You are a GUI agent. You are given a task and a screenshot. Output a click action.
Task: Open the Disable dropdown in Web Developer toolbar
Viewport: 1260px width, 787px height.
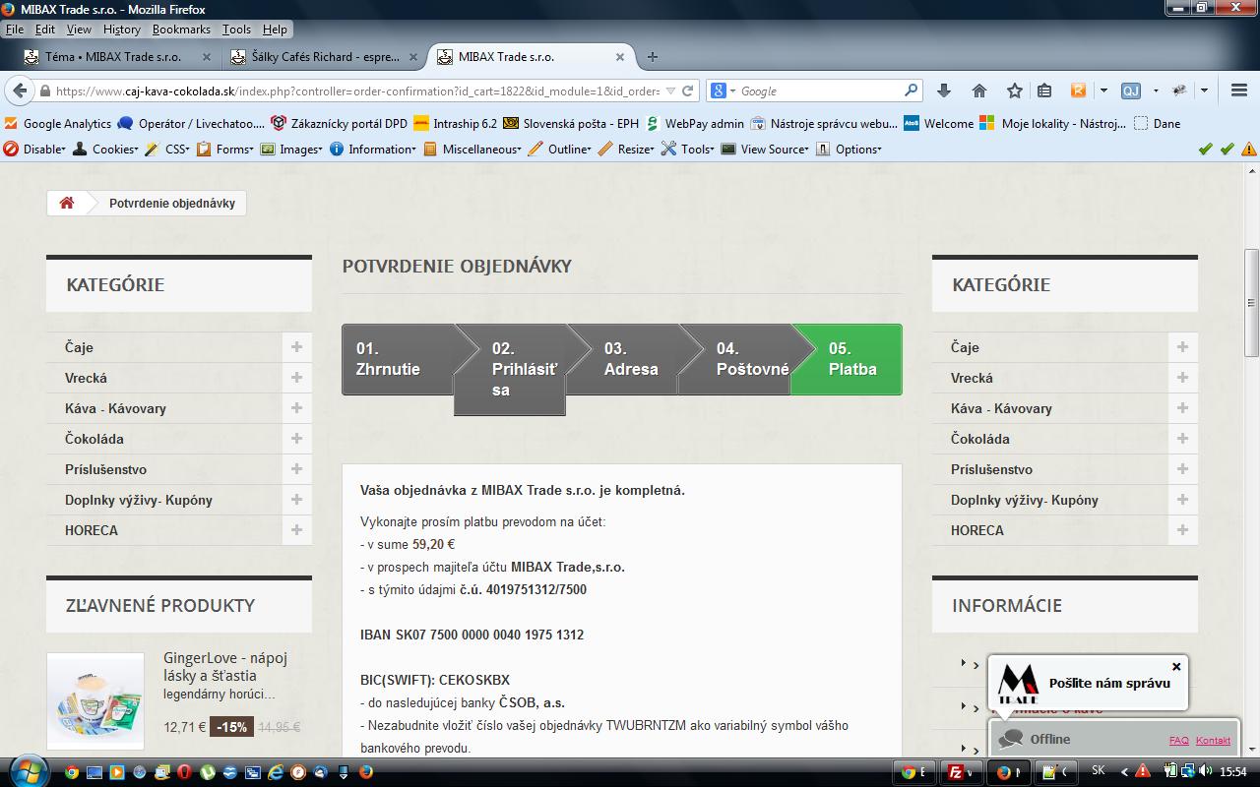pos(34,150)
